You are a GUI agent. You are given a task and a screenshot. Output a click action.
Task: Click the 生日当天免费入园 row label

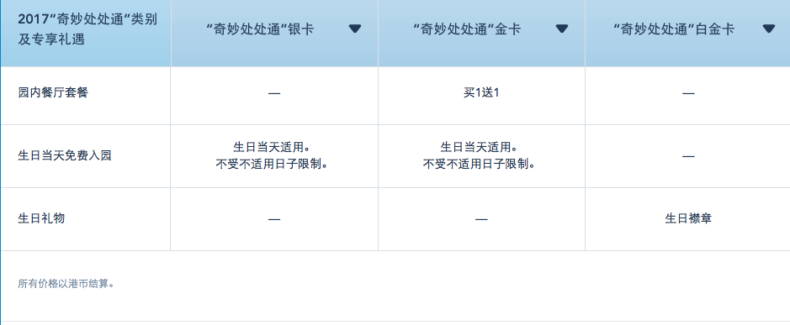[65, 155]
